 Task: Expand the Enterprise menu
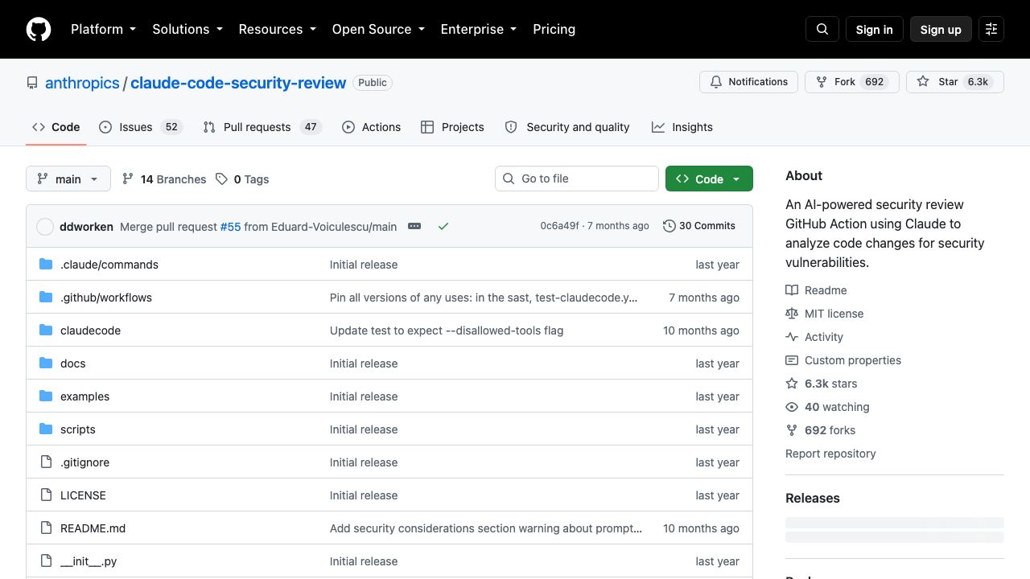[479, 29]
